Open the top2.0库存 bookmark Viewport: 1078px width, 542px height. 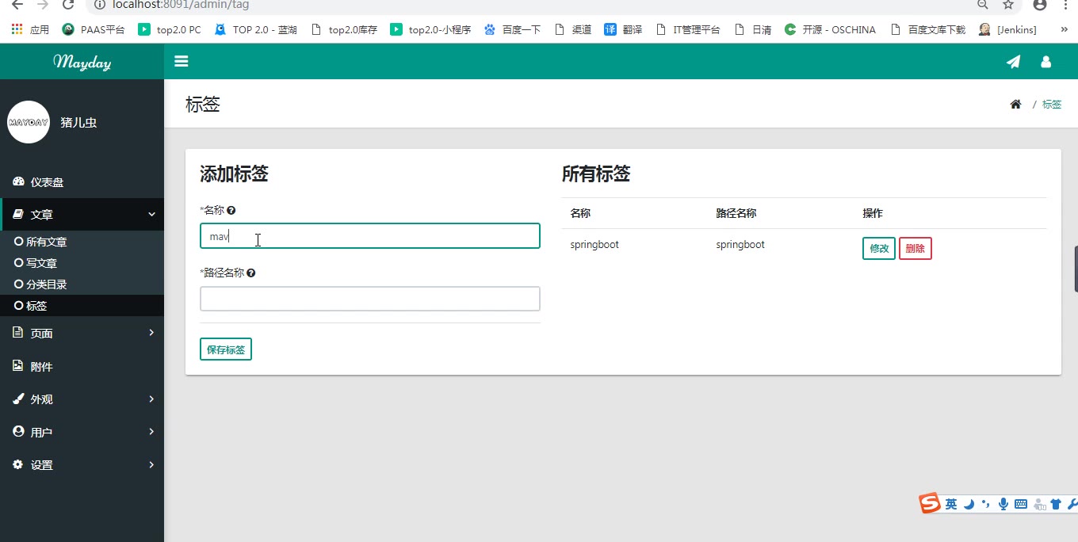[x=344, y=29]
